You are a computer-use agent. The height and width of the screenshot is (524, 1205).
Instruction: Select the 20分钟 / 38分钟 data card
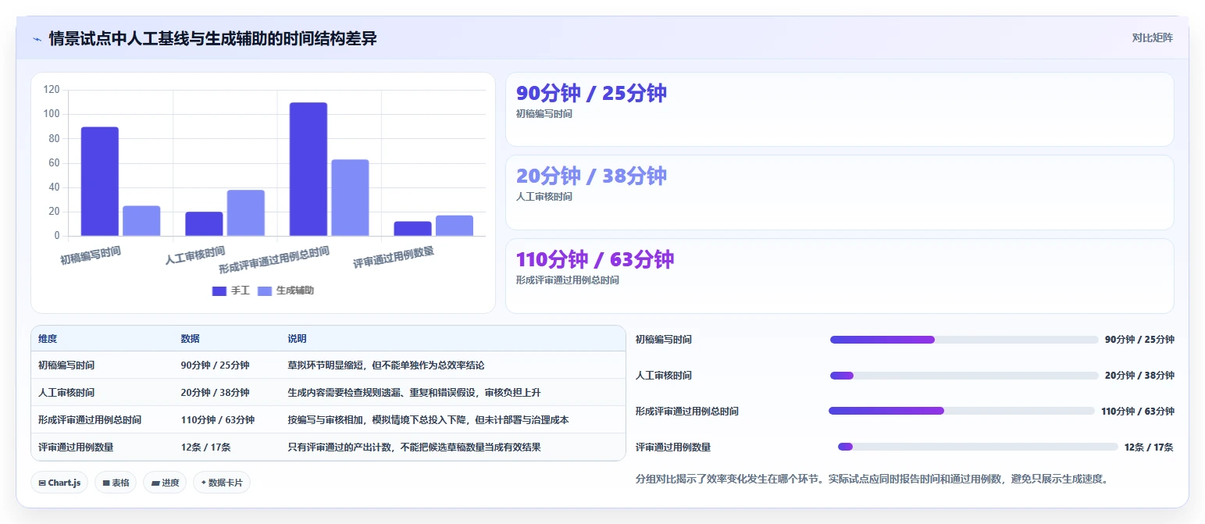(840, 192)
